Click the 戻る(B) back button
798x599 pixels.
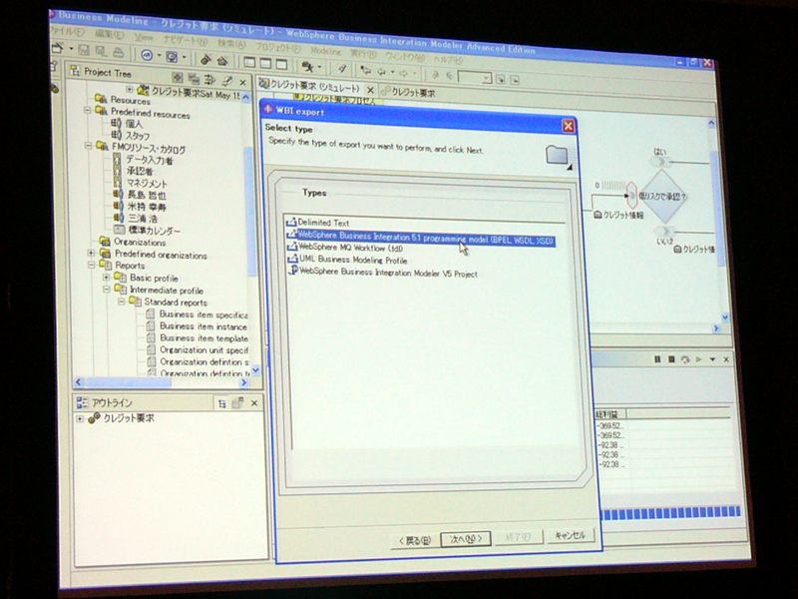click(x=415, y=540)
